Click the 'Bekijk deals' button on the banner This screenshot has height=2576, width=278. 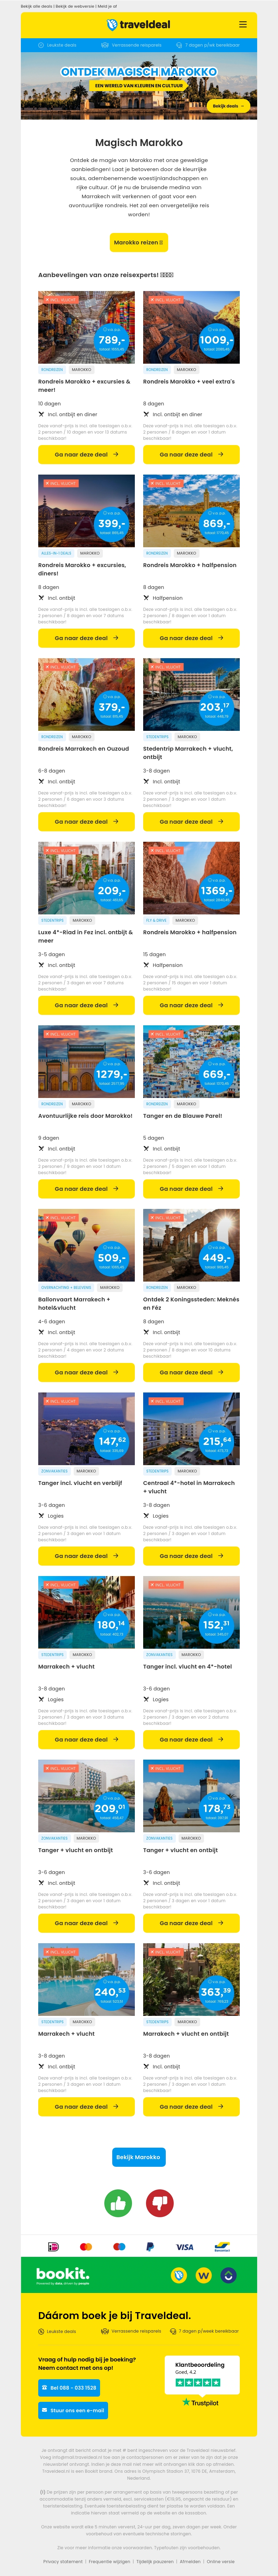tap(227, 105)
